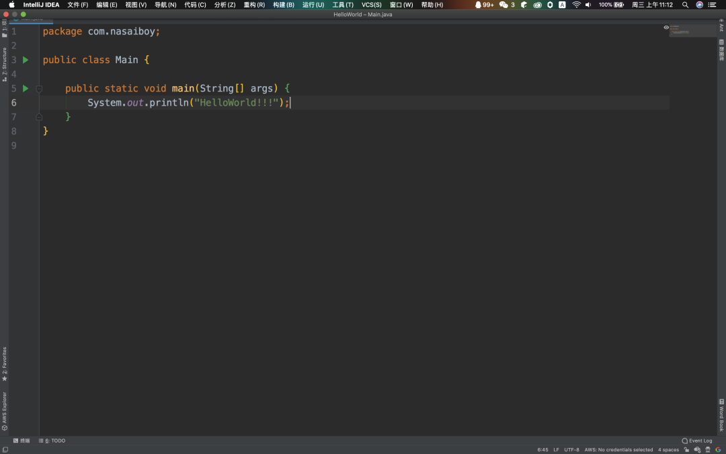The height and width of the screenshot is (454, 726).
Task: Click the hexagon icon in the menu bar
Action: [550, 5]
